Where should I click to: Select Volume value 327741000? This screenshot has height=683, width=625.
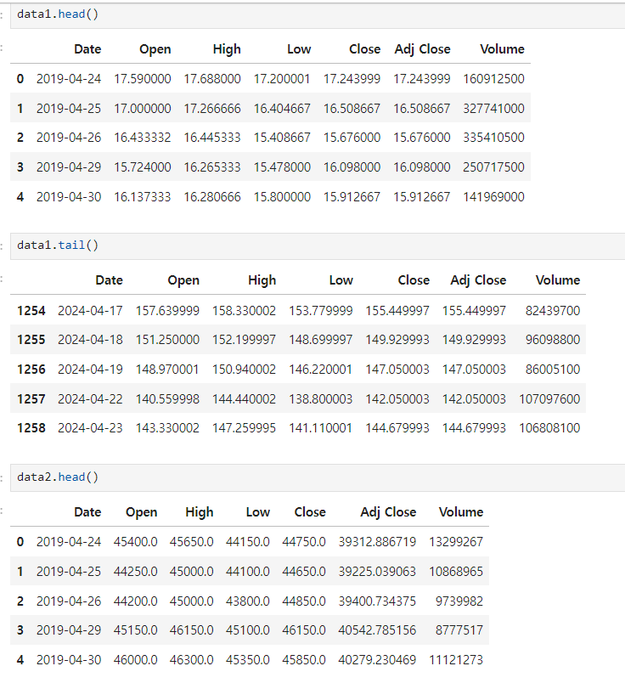coord(493,109)
